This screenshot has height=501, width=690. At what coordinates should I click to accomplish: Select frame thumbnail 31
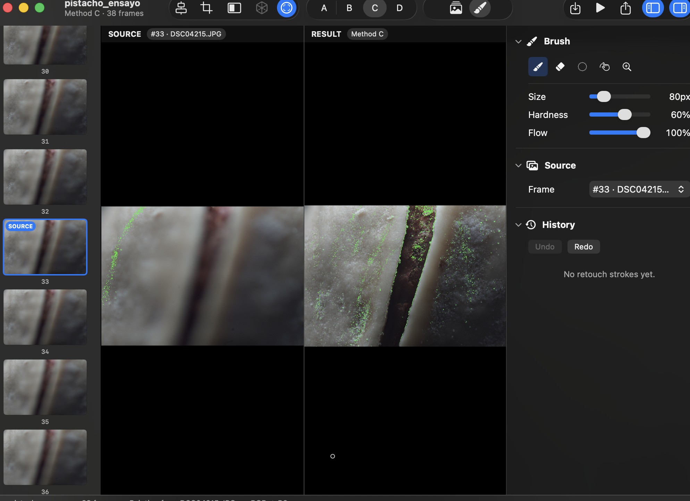click(45, 107)
